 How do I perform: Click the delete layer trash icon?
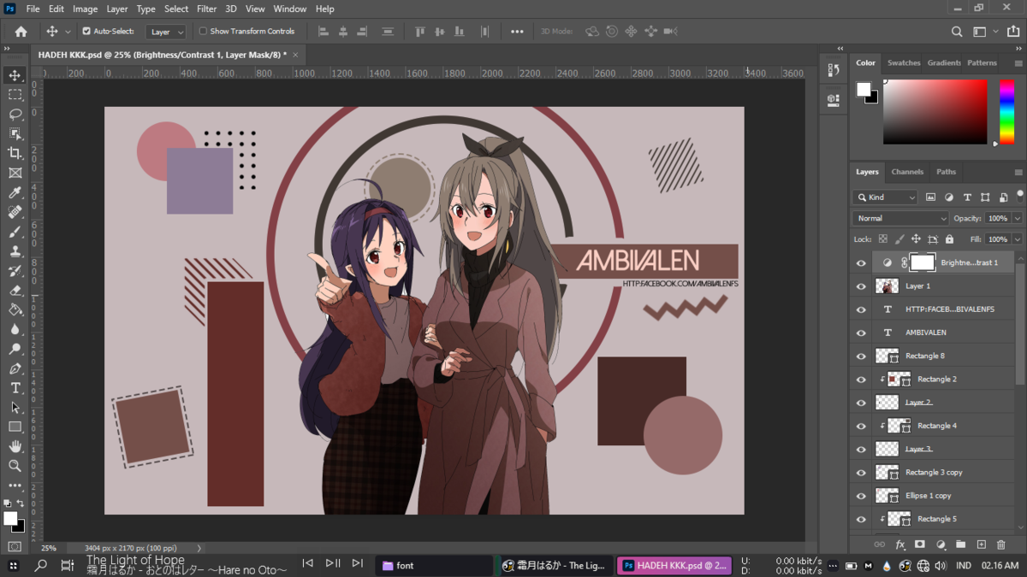[x=1001, y=545]
